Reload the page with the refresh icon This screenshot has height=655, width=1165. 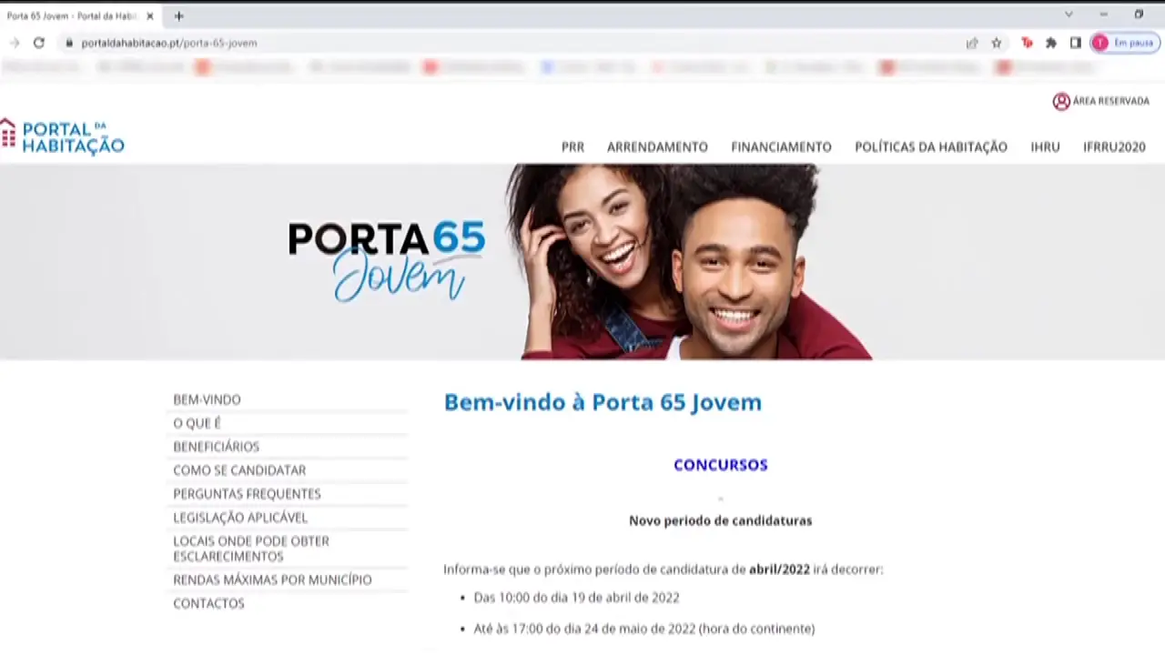(38, 43)
